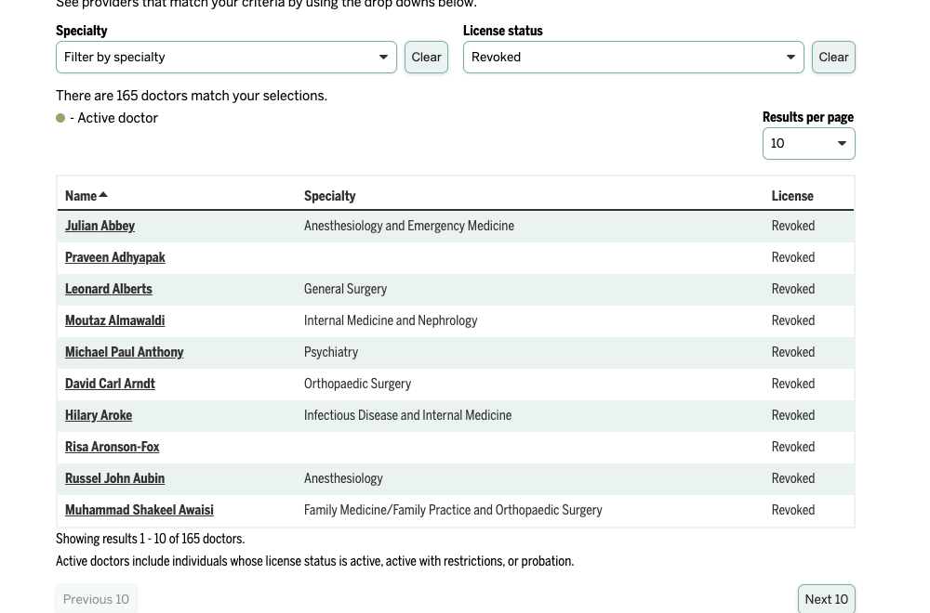Click the Specialty column header
This screenshot has width=930, height=613.
tap(330, 196)
